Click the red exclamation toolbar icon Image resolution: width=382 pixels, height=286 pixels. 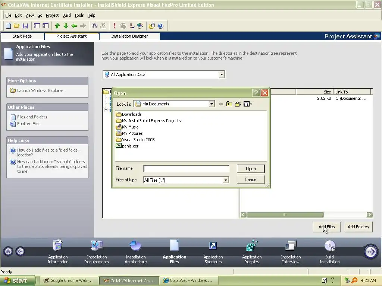[115, 26]
